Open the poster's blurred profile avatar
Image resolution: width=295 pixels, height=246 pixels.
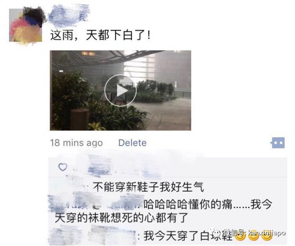[x=26, y=25]
